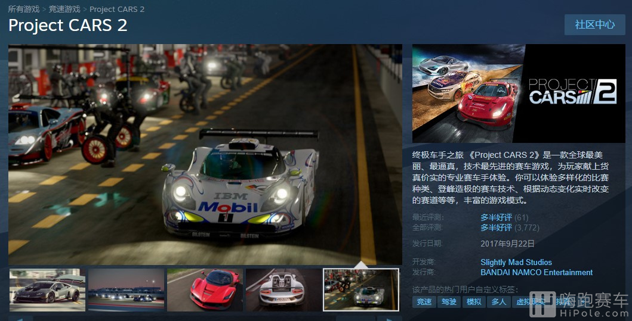Image resolution: width=632 pixels, height=321 pixels.
Task: Open publisher BANDAI NAMCO Entertainment link
Action: click(x=537, y=272)
